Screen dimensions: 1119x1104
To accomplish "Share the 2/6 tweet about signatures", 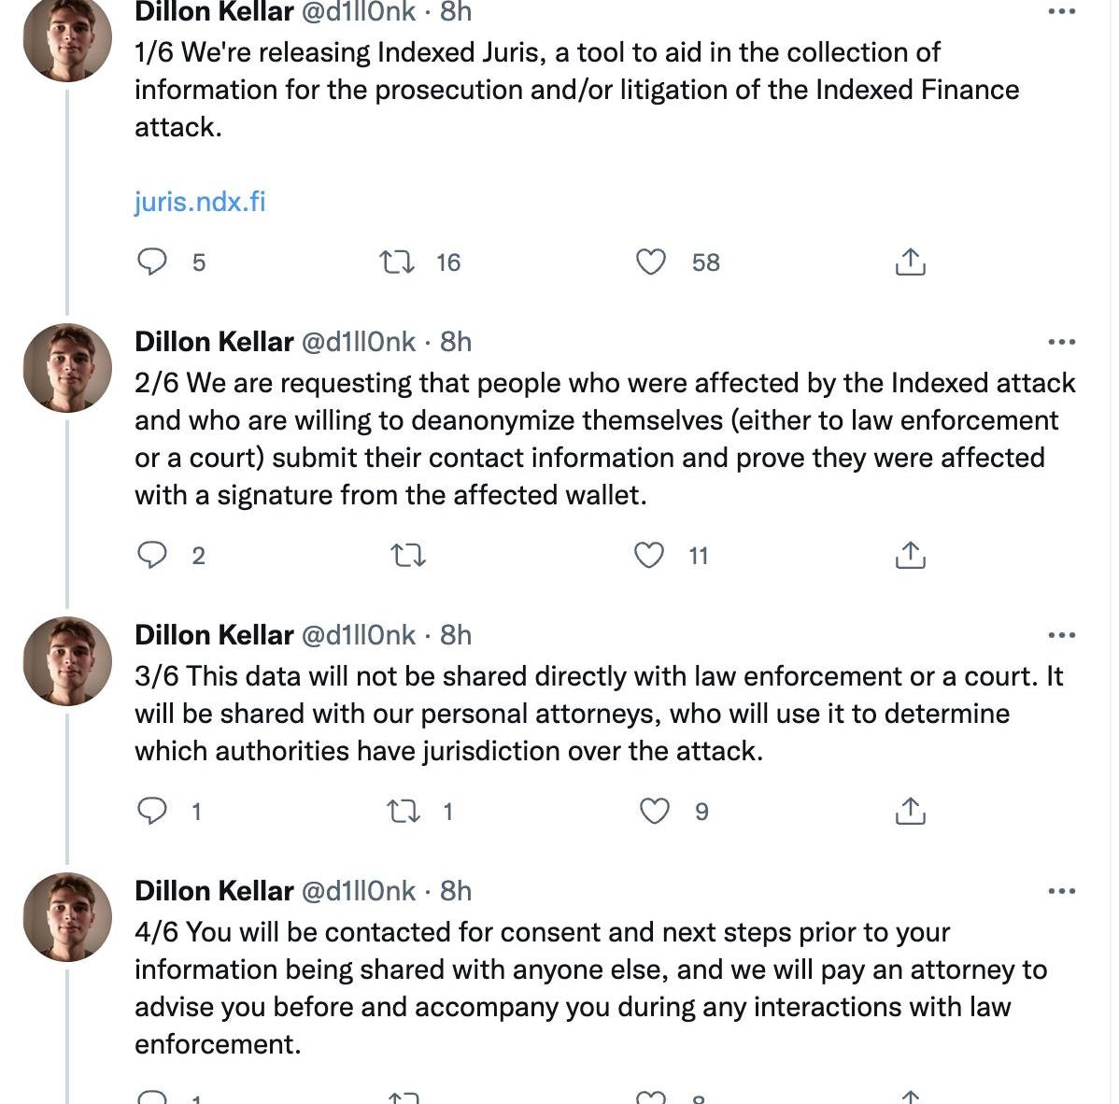I will tap(910, 556).
